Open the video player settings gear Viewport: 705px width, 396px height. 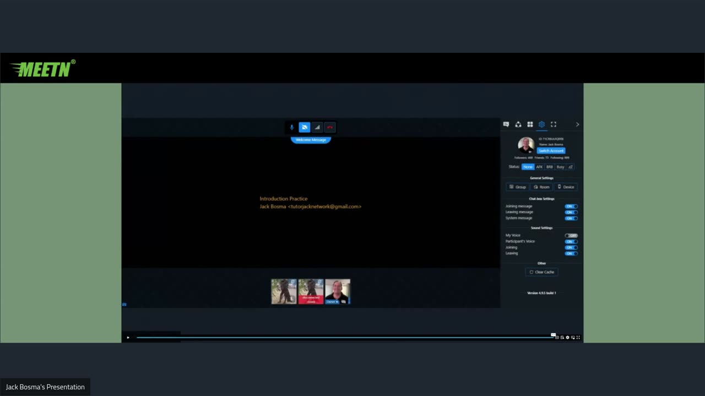pyautogui.click(x=567, y=338)
